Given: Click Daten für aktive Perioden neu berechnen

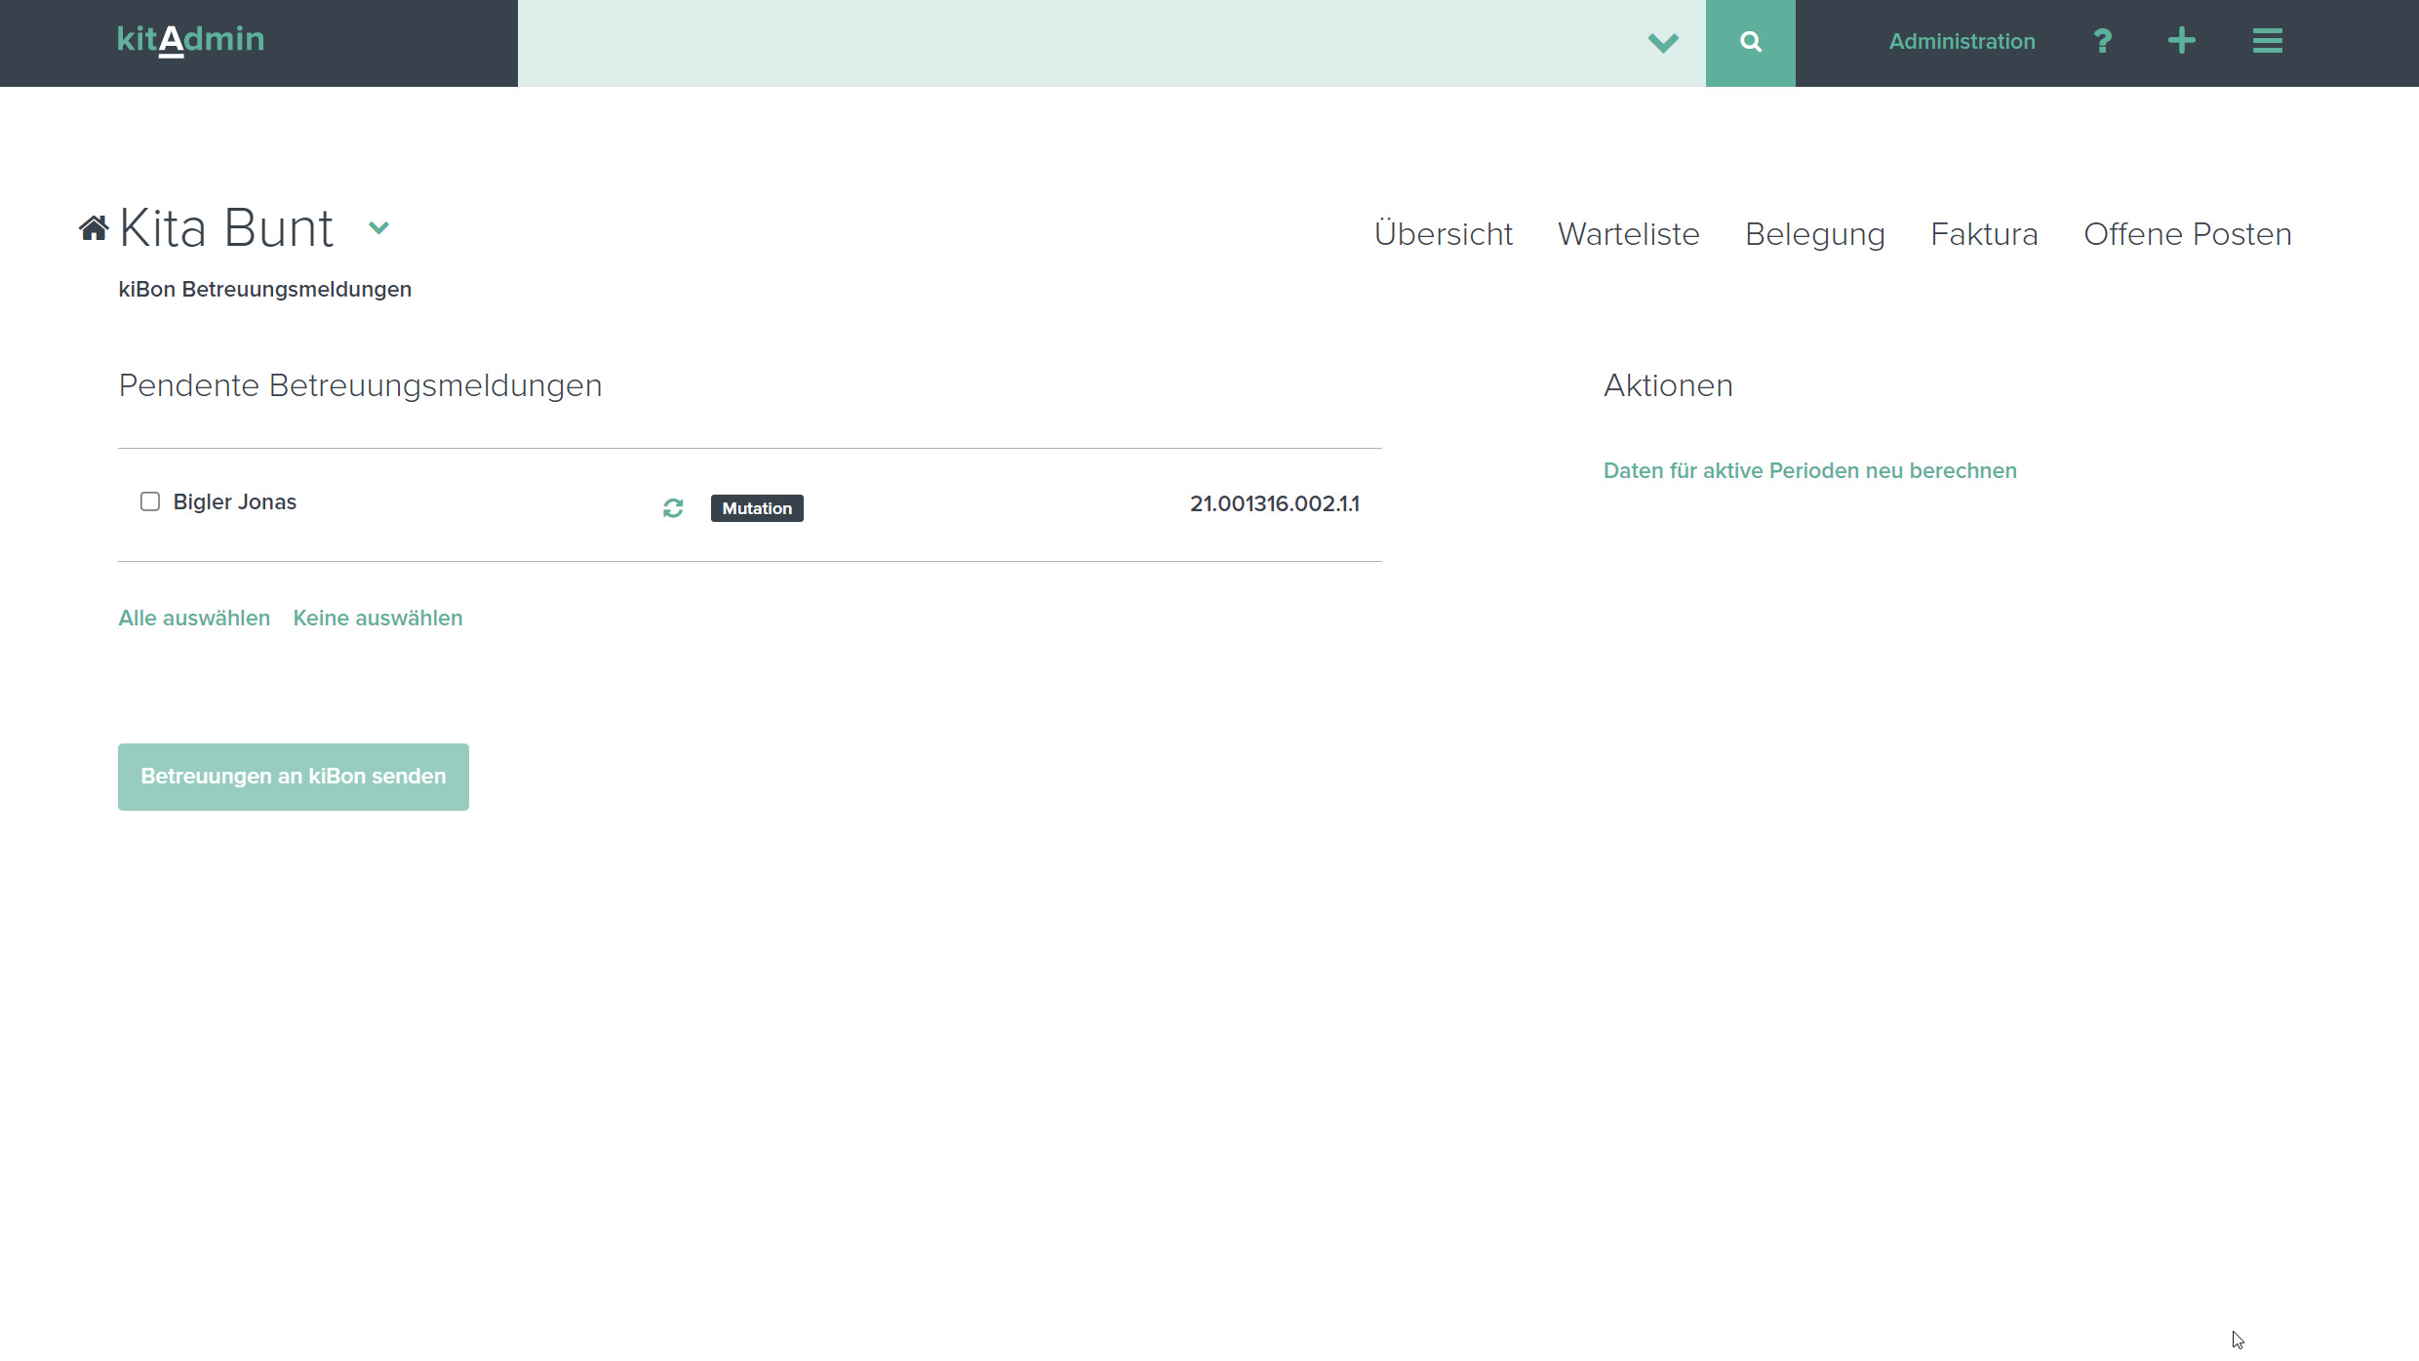Looking at the screenshot, I should (1810, 471).
